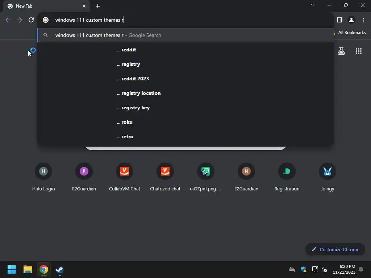
Task: Open the Registration shortcut
Action: point(287,177)
